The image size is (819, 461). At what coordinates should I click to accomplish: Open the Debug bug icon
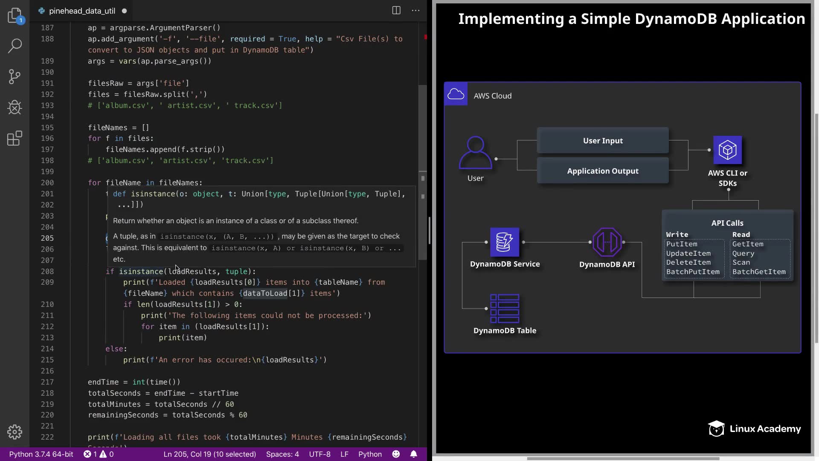click(15, 108)
